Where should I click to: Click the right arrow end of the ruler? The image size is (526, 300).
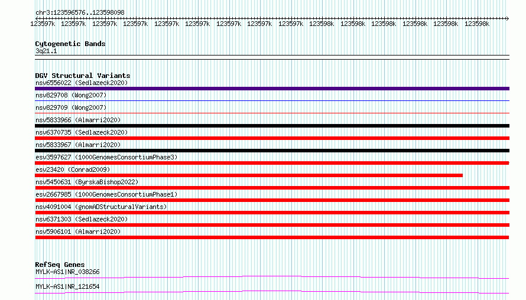[x=507, y=18]
